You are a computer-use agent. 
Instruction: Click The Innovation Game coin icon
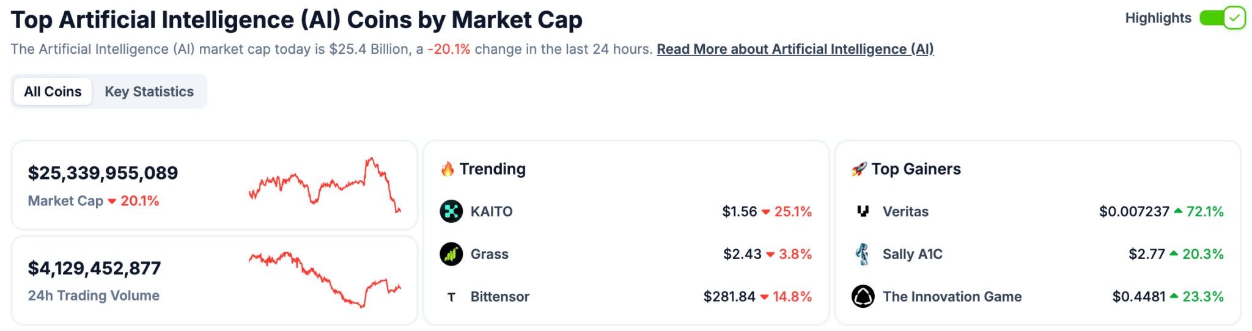click(863, 297)
